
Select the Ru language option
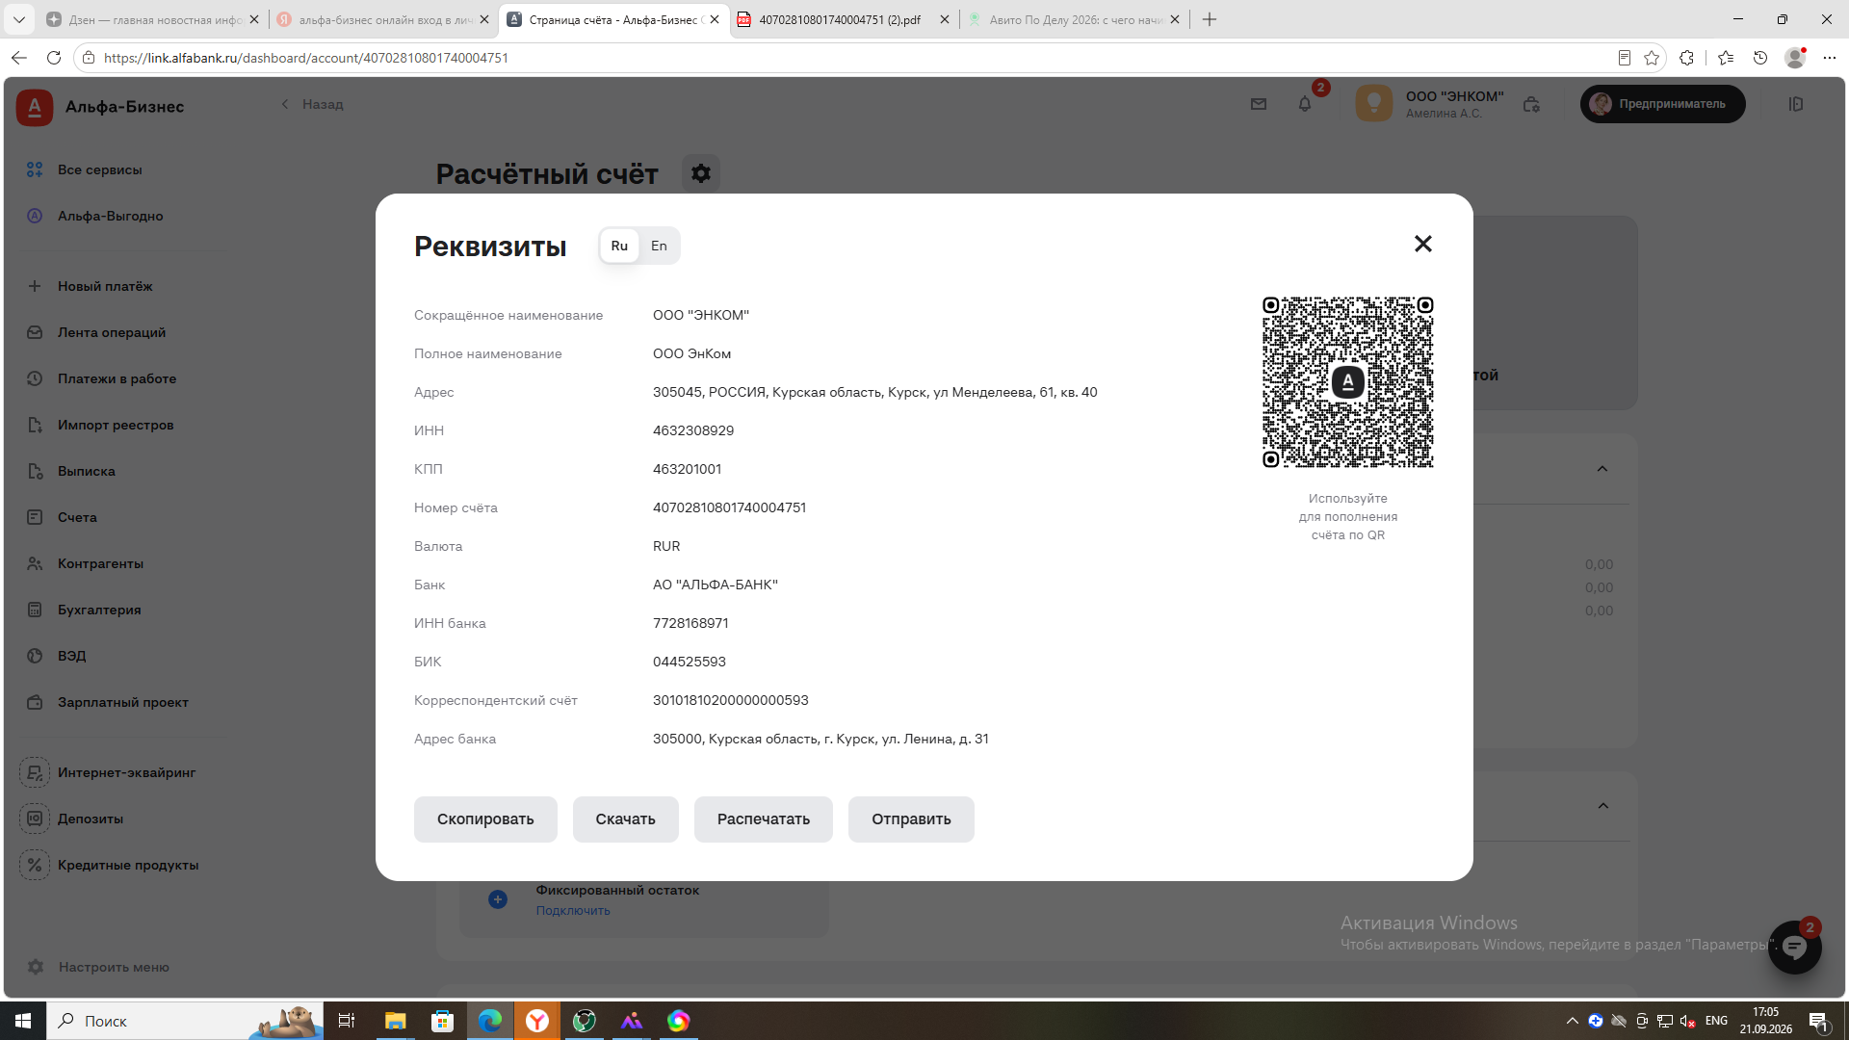click(x=619, y=246)
